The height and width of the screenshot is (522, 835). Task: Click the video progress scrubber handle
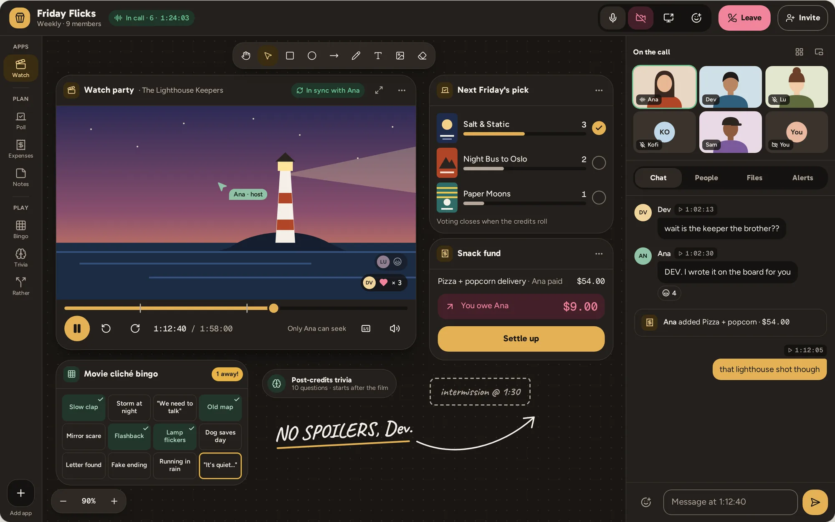click(273, 308)
